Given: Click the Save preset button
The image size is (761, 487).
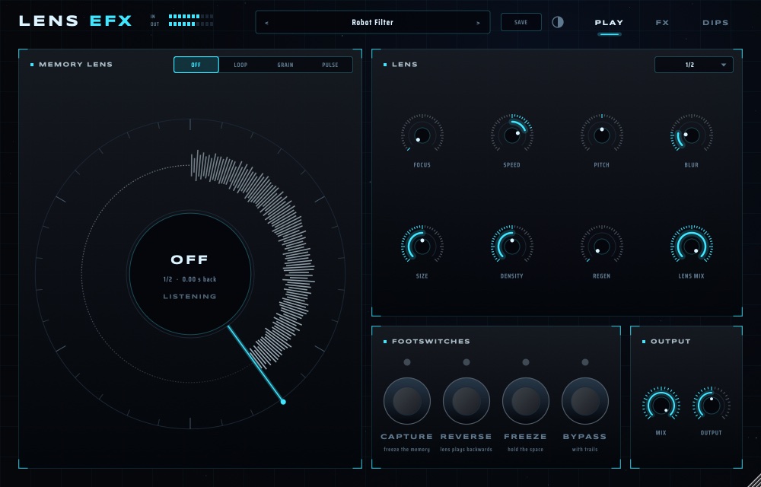Looking at the screenshot, I should click(x=521, y=22).
